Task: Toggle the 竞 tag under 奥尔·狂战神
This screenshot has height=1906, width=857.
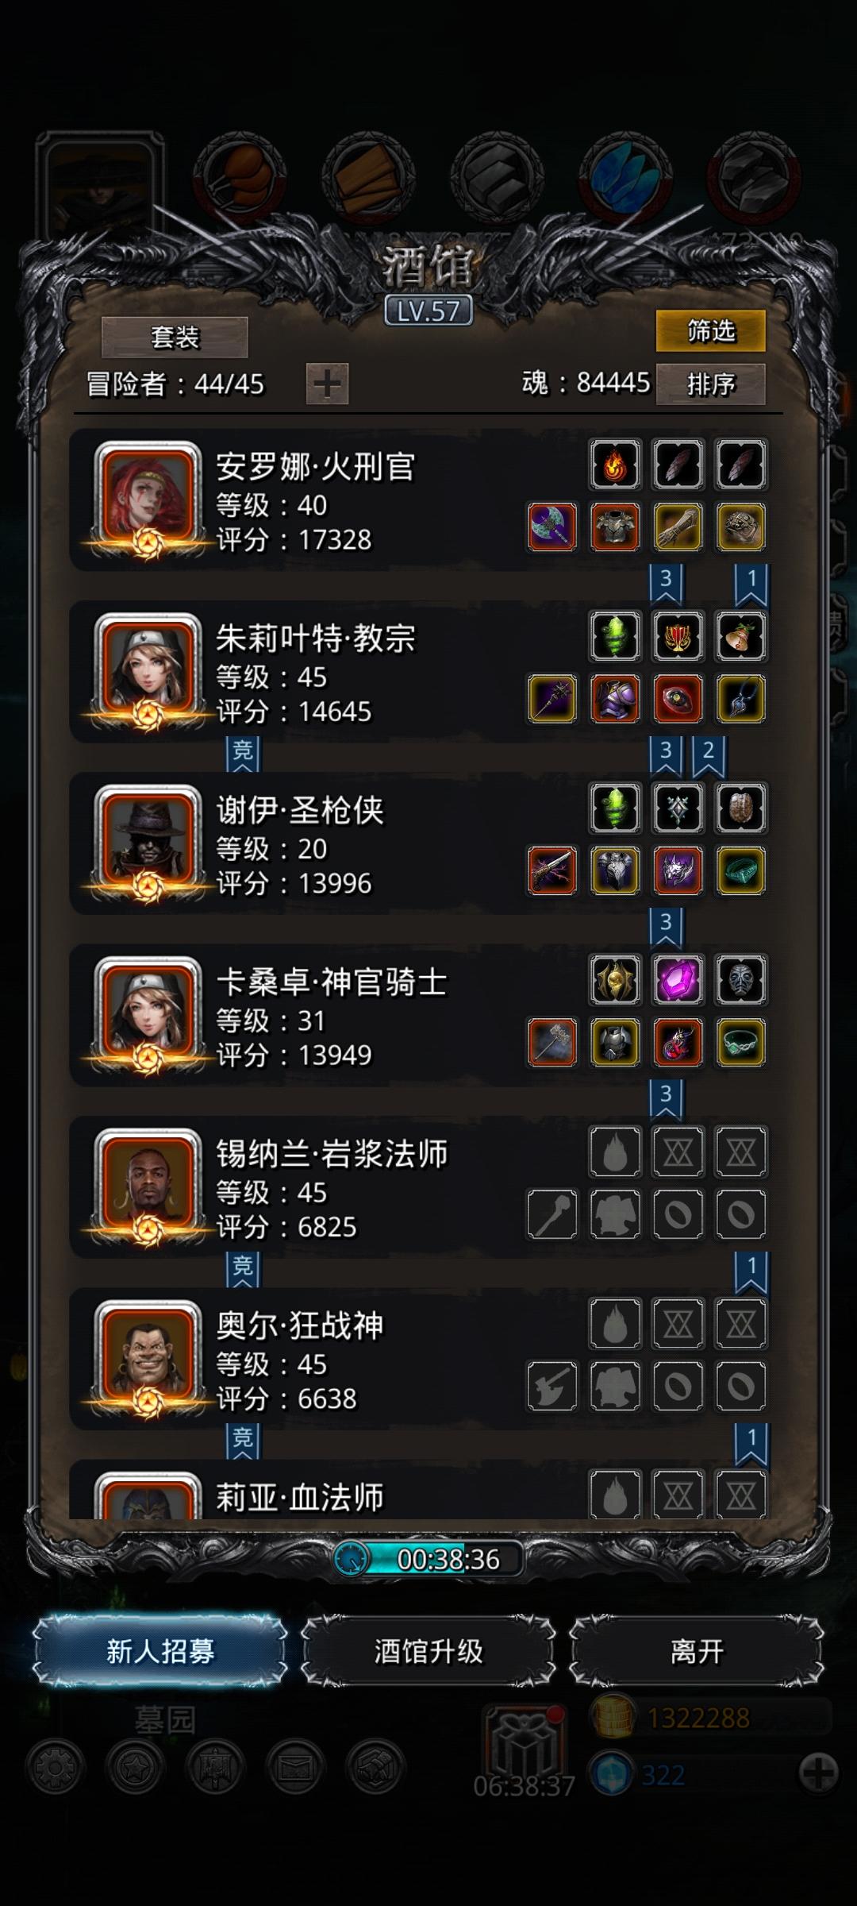Action: click(x=243, y=1440)
